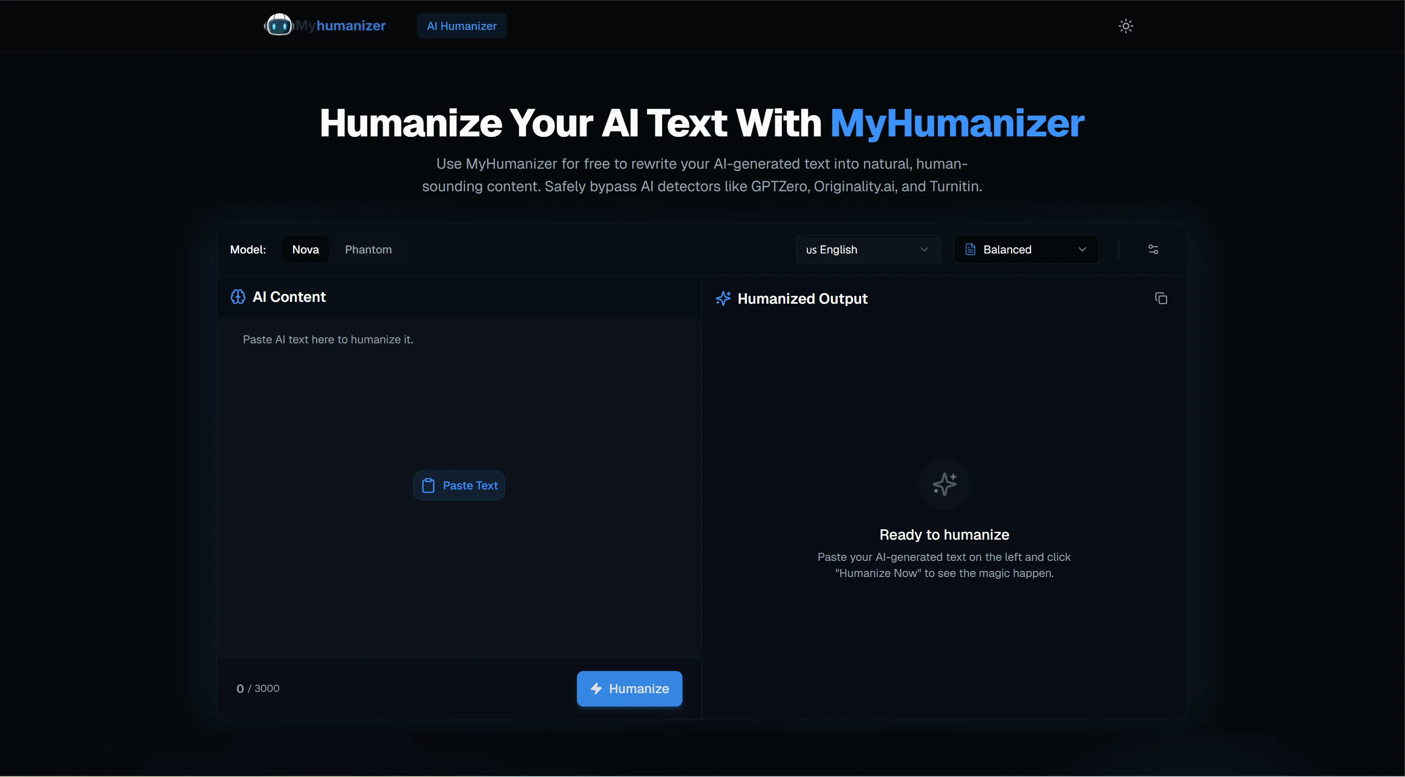Go to Myhumanizer home via the brand text
The height and width of the screenshot is (777, 1405).
coord(341,26)
